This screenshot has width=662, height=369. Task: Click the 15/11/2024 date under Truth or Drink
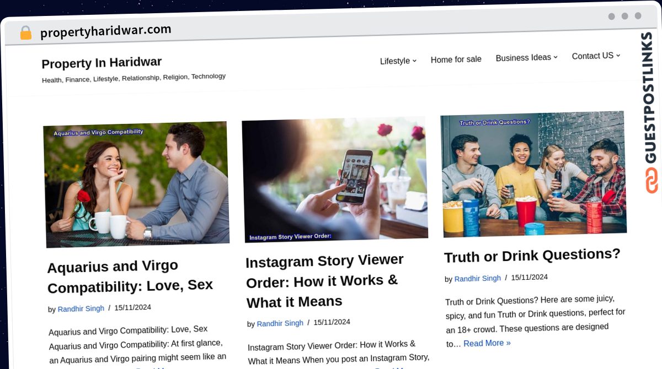tap(529, 277)
